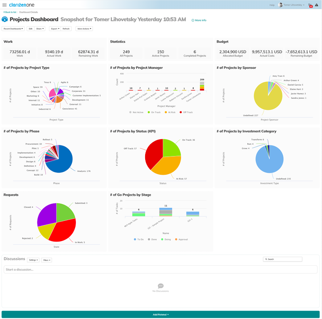322x319 pixels.
Task: Click the More info circle icon
Action: (193, 20)
